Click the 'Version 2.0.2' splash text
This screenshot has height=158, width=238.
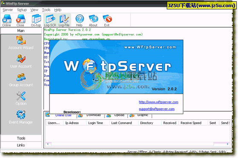(164, 89)
